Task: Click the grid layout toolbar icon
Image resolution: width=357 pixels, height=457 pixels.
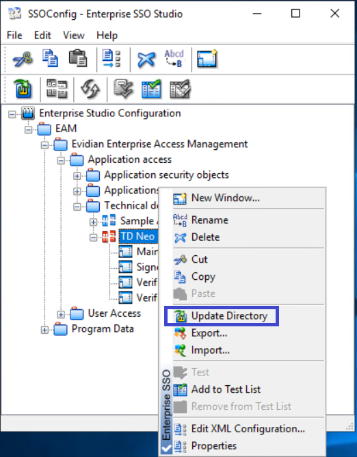Action: click(57, 89)
